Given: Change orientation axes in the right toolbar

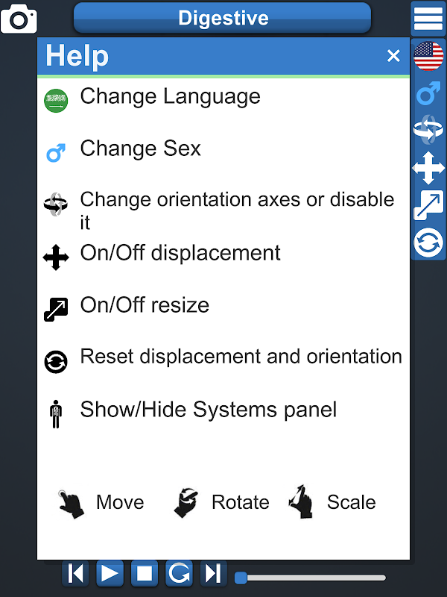Looking at the screenshot, I should [x=428, y=130].
